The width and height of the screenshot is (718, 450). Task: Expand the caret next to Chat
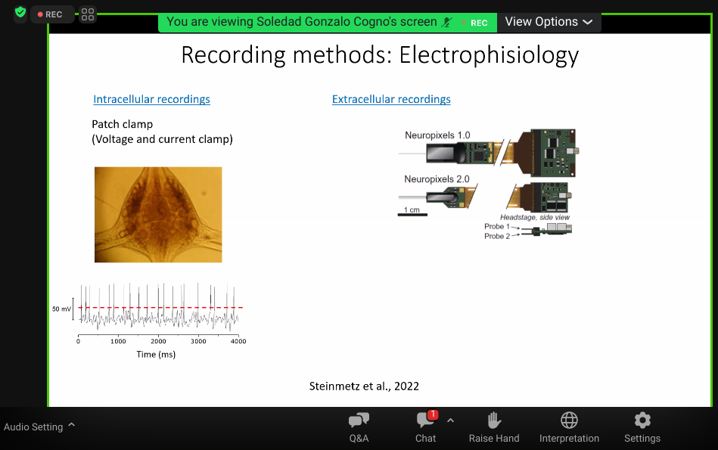click(450, 421)
